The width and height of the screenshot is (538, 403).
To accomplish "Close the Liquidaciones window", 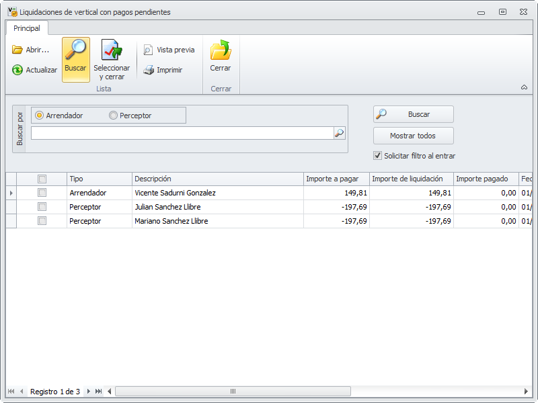I will point(524,12).
